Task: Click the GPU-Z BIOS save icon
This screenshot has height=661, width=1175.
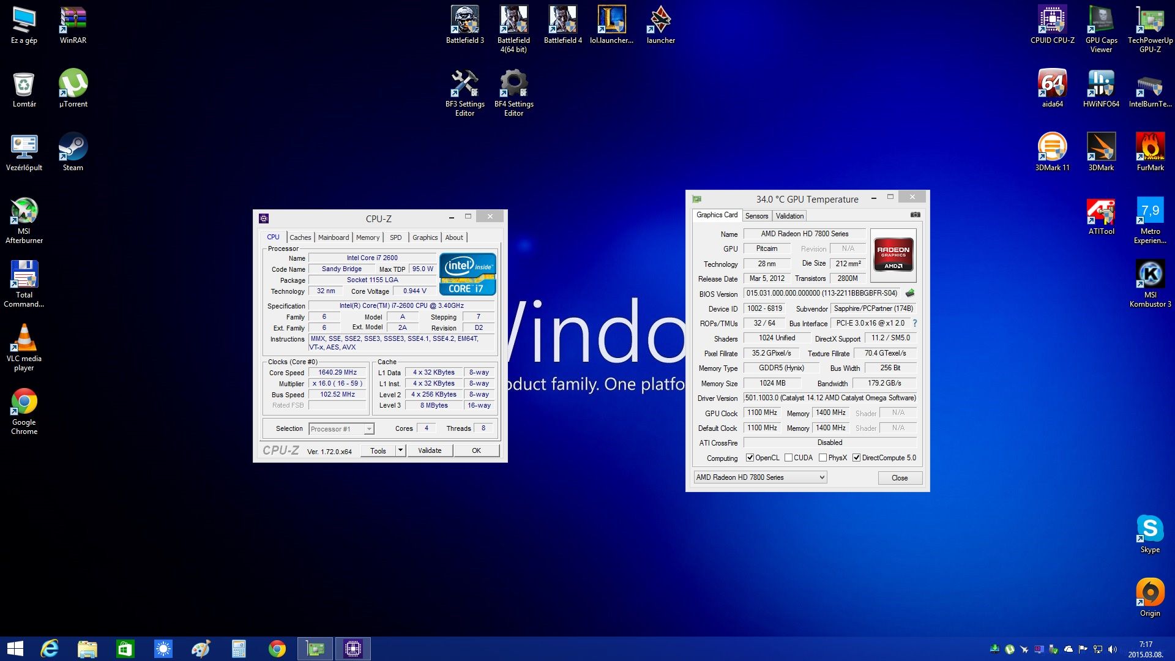Action: click(x=910, y=293)
